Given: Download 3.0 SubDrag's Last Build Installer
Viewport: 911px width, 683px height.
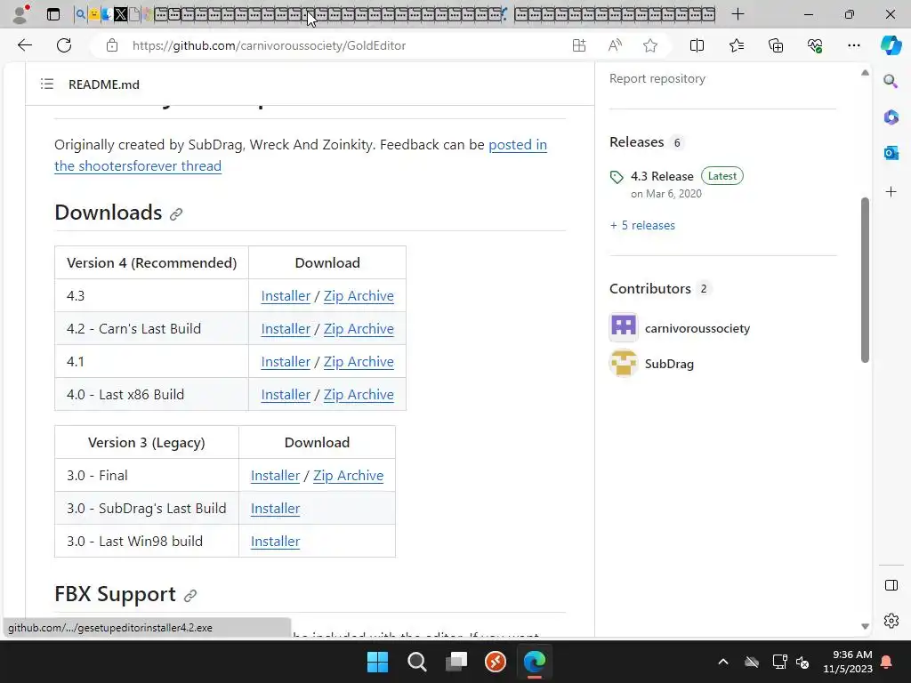Looking at the screenshot, I should click(276, 508).
